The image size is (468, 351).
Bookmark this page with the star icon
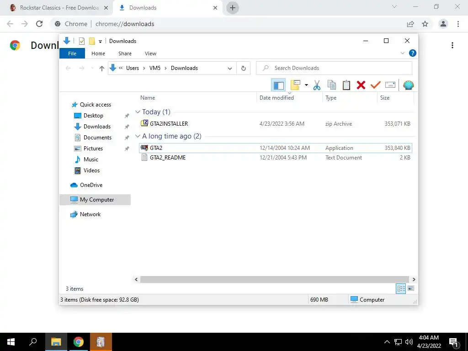coord(425,24)
